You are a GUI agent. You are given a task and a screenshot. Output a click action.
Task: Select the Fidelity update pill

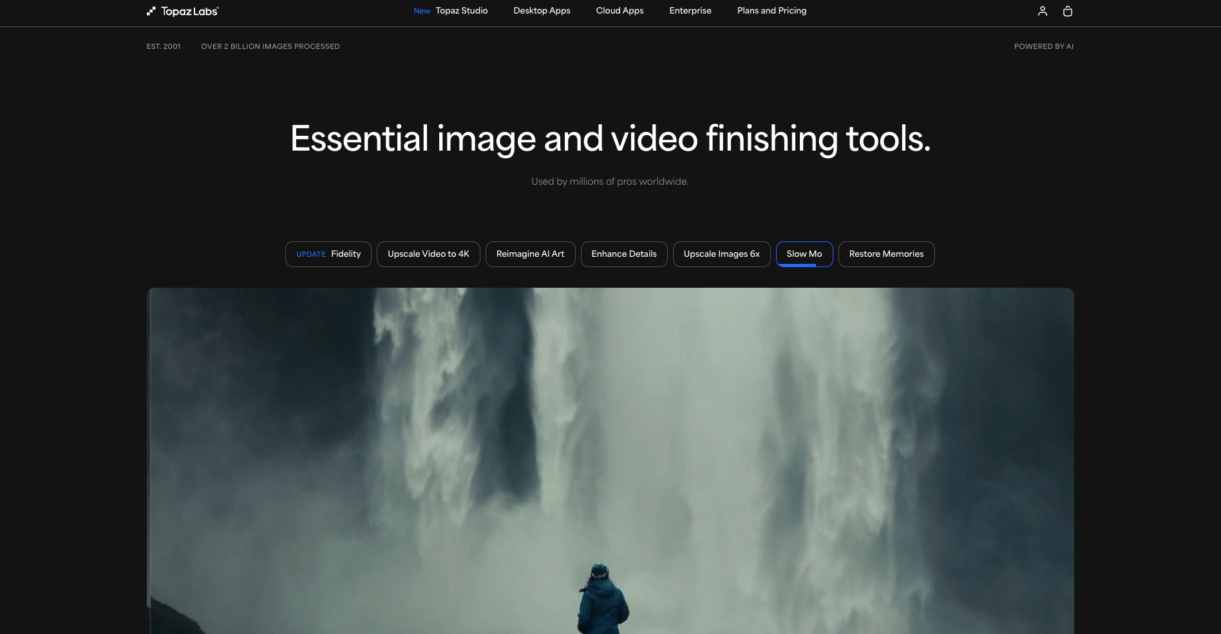(x=328, y=254)
